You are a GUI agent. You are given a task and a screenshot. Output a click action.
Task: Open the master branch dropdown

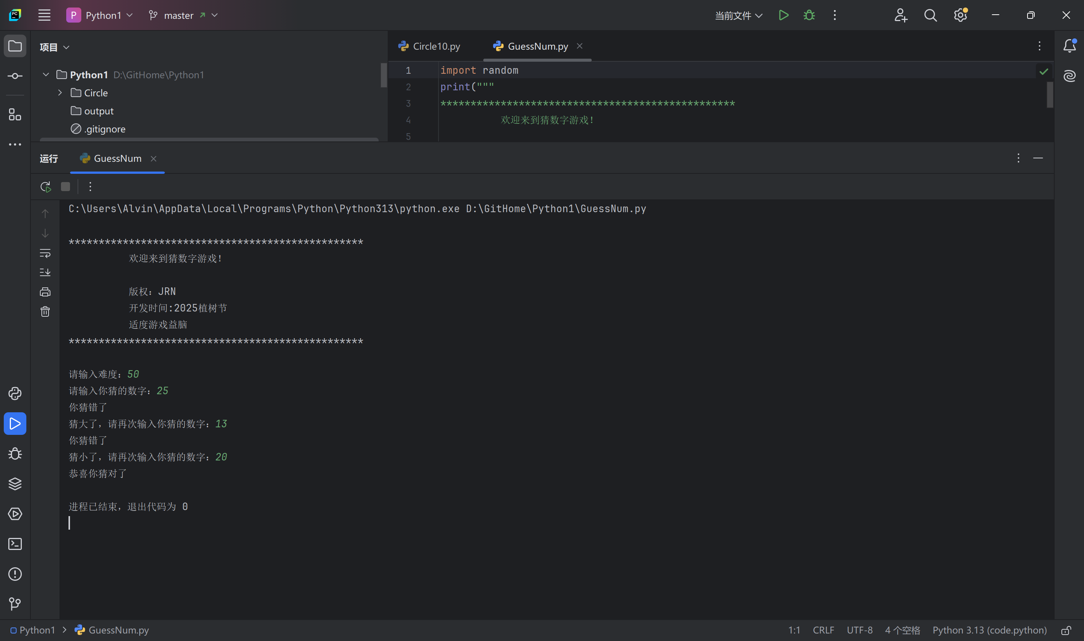pos(184,15)
